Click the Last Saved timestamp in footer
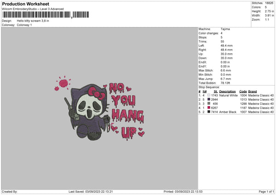 91,191
